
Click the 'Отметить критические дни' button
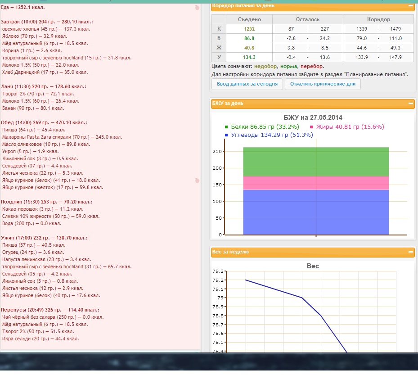[323, 84]
